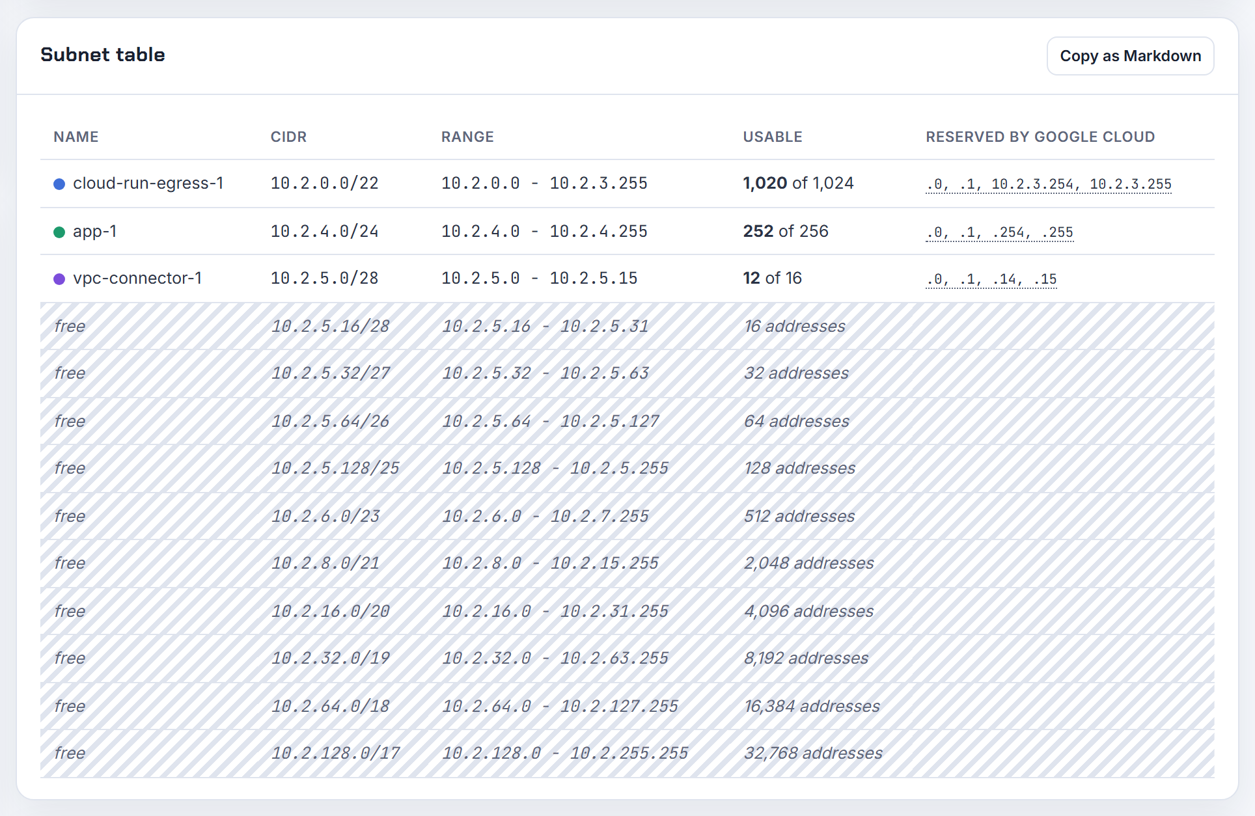The width and height of the screenshot is (1255, 816).
Task: Click the range 10.2.6.0 - 10.2.7.255
Action: (545, 516)
